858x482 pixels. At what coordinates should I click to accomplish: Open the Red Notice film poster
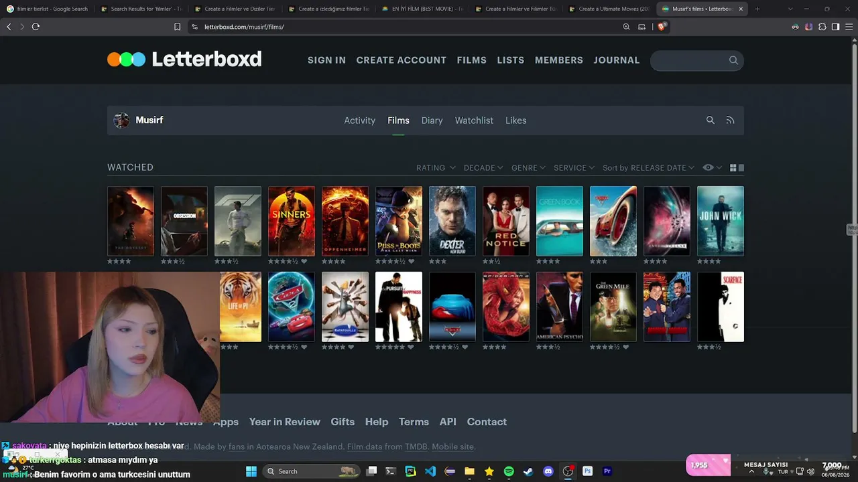pos(506,221)
